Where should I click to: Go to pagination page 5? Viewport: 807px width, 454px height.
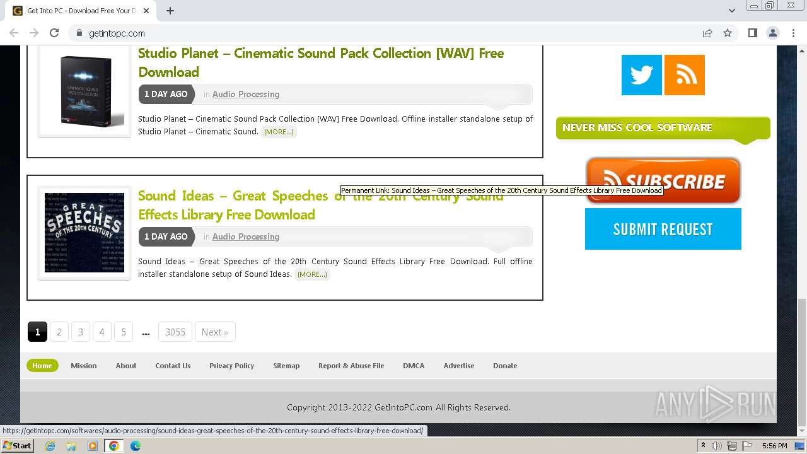click(x=124, y=332)
